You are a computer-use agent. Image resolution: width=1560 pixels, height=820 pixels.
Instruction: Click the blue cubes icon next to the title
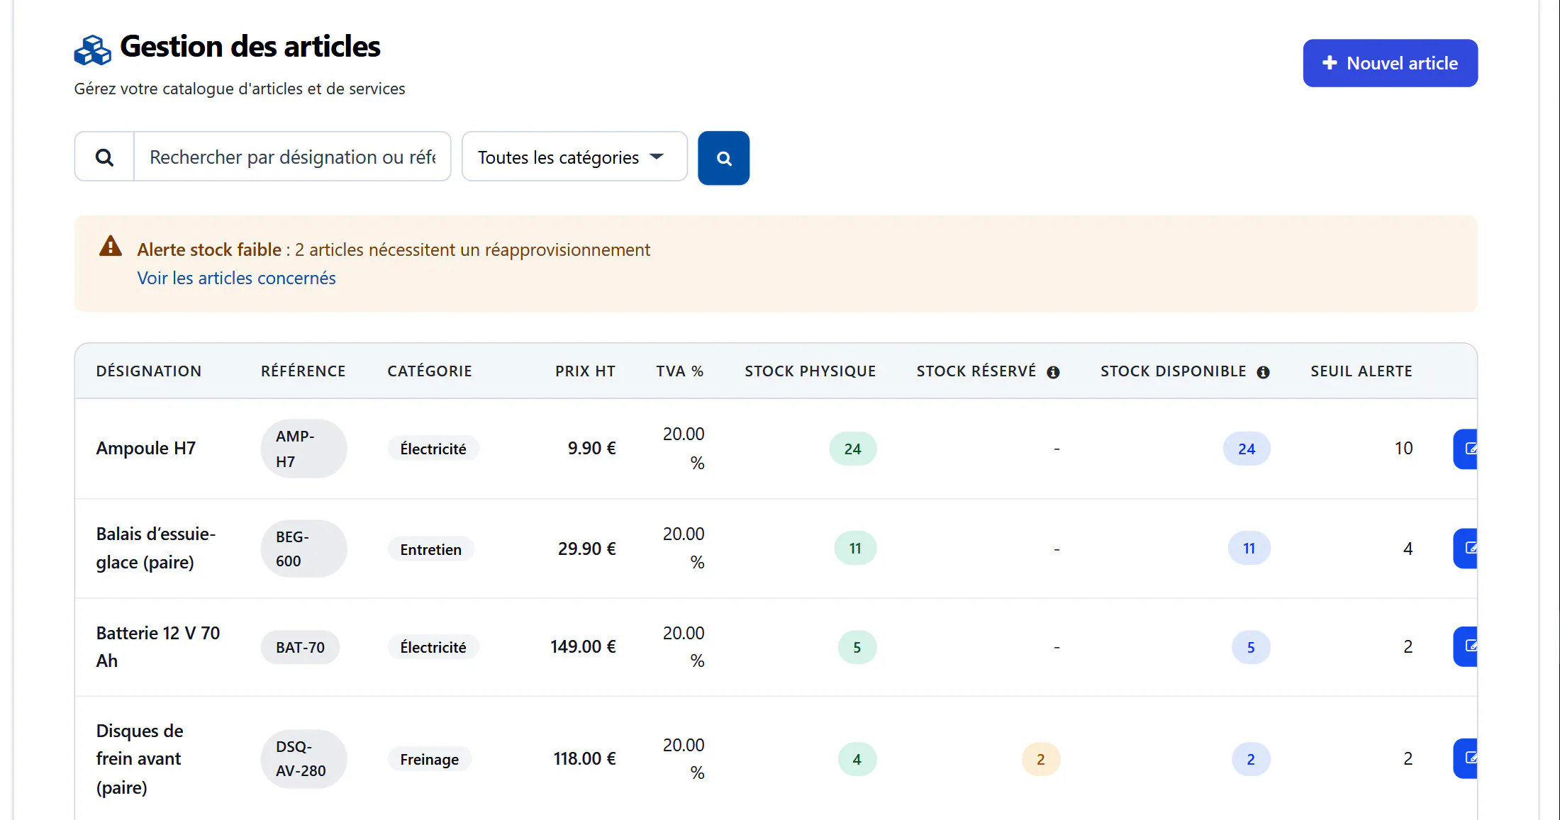point(92,50)
